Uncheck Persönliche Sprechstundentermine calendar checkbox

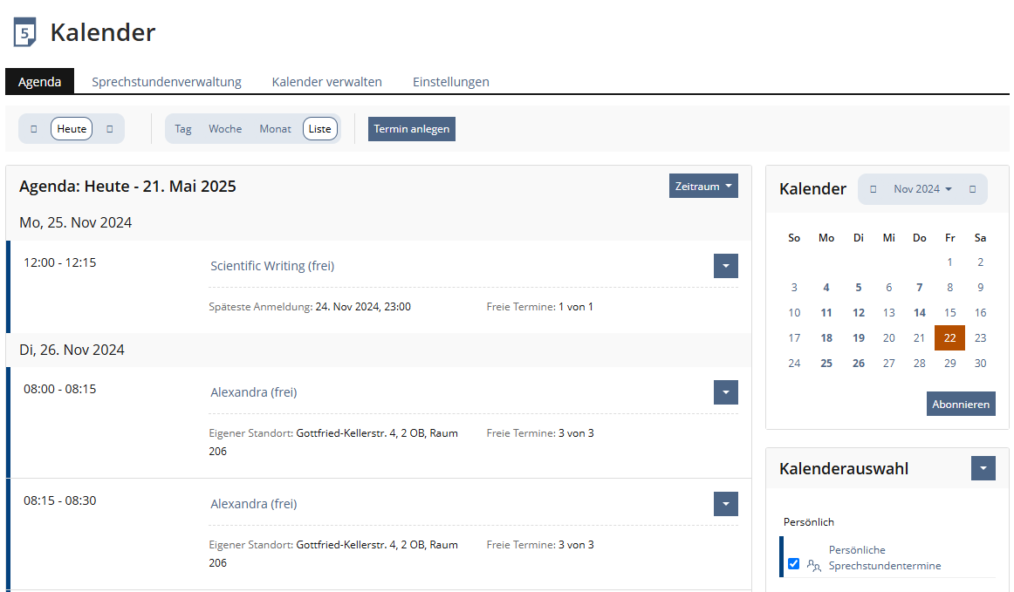pos(793,564)
